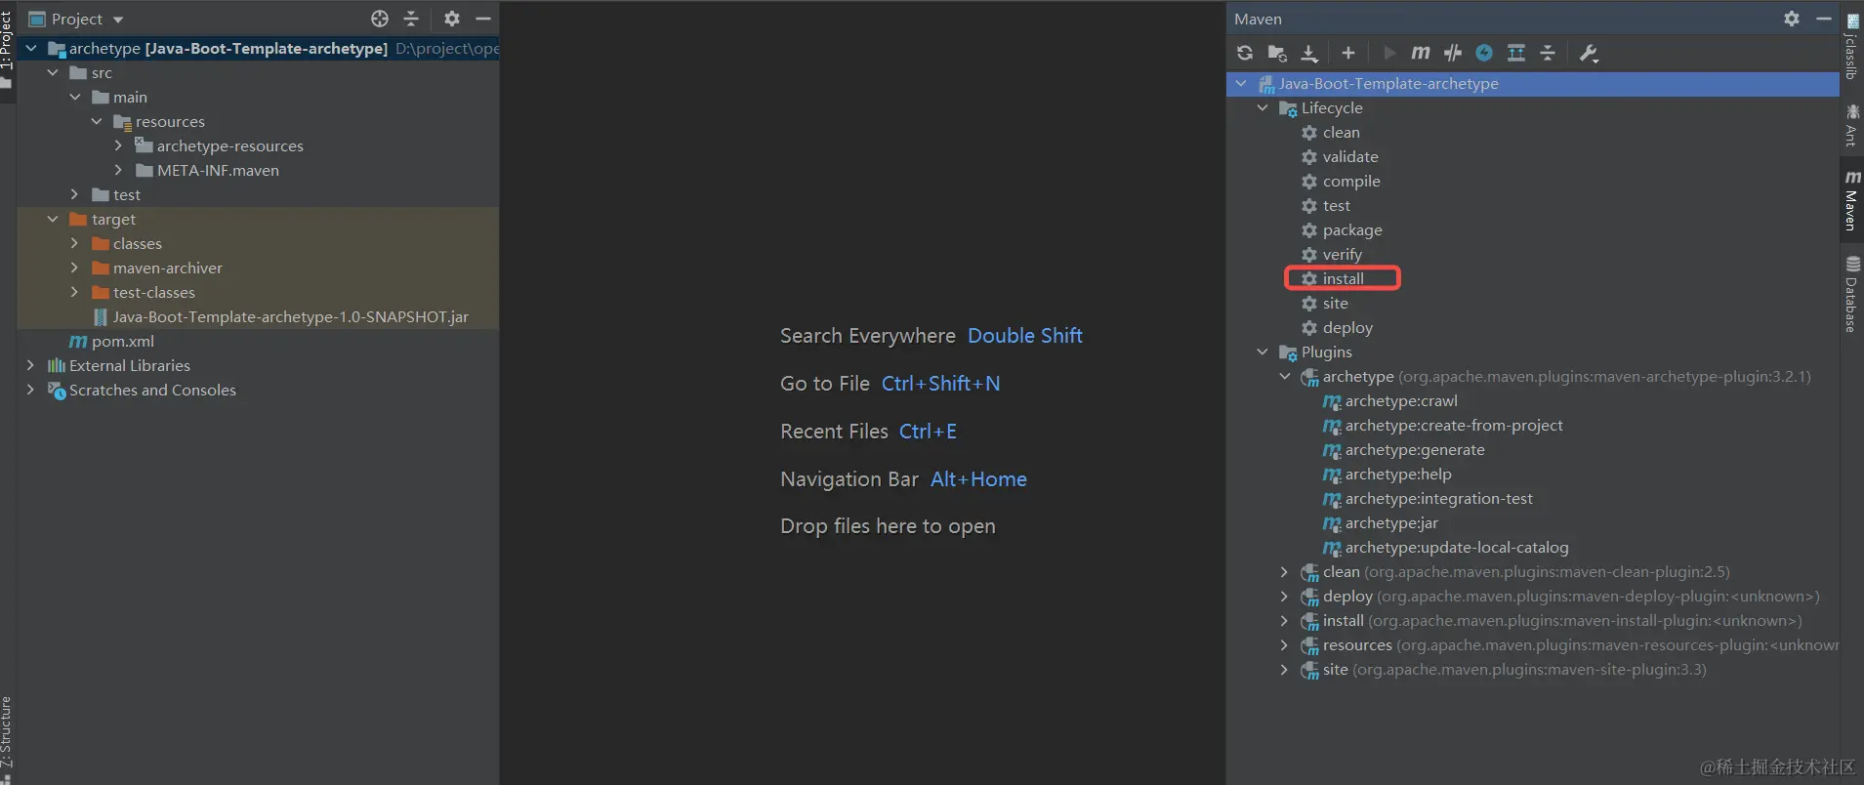This screenshot has width=1864, height=785.
Task: Expand the test folder under src
Action: point(74,194)
